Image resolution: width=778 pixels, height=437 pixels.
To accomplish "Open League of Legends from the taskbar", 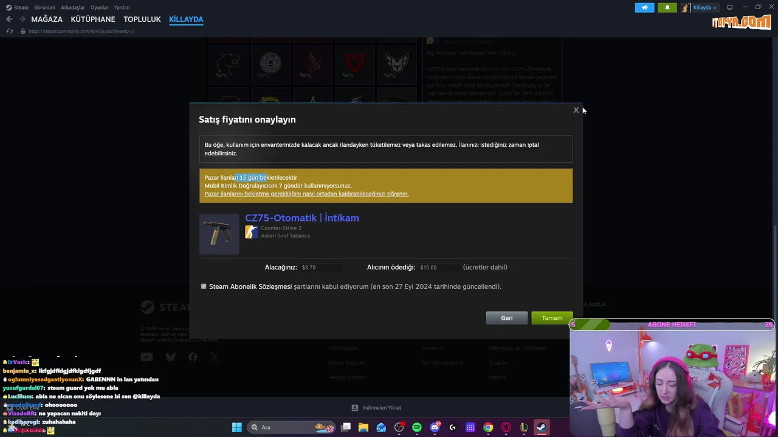I will pyautogui.click(x=523, y=427).
